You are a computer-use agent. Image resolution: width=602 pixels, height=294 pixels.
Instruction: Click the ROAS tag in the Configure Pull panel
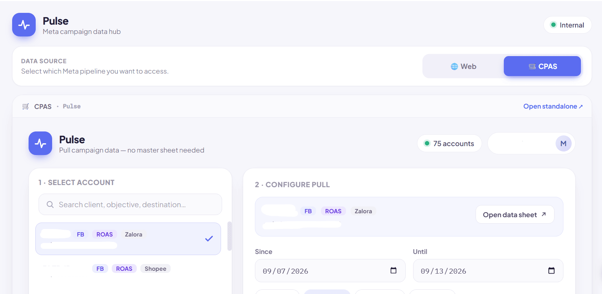[x=333, y=211]
